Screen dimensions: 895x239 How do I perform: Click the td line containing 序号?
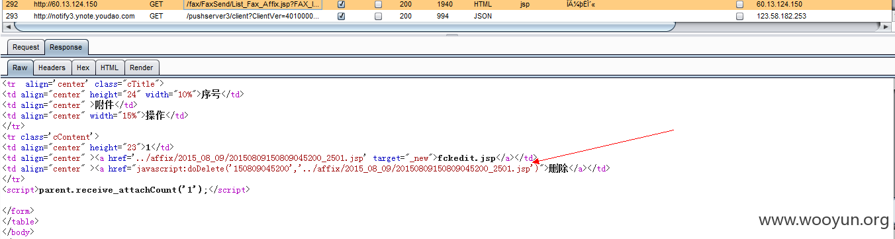[x=123, y=95]
